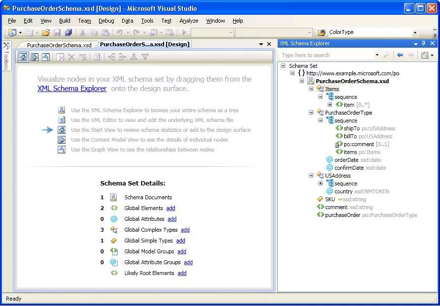Click add next to Global Attributes
Screen dimensions: 440x306
[172, 219]
